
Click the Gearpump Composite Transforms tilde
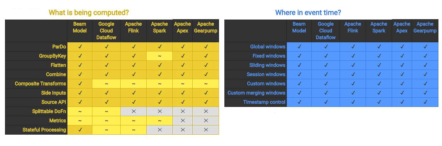click(206, 83)
